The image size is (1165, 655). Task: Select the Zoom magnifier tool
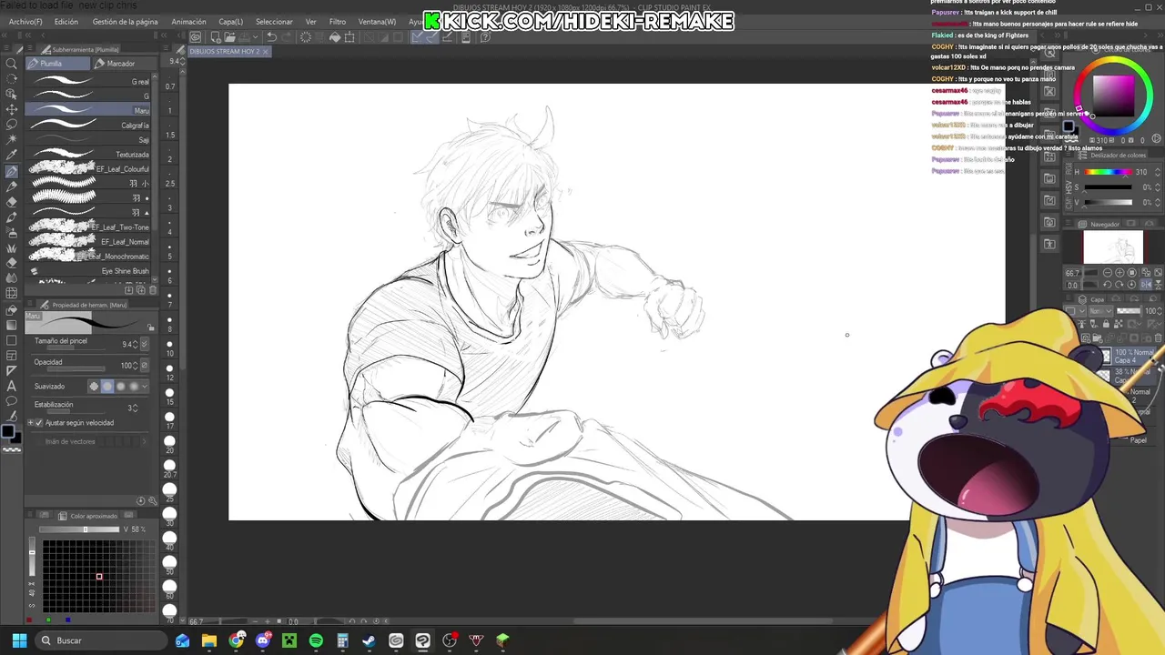(12, 64)
